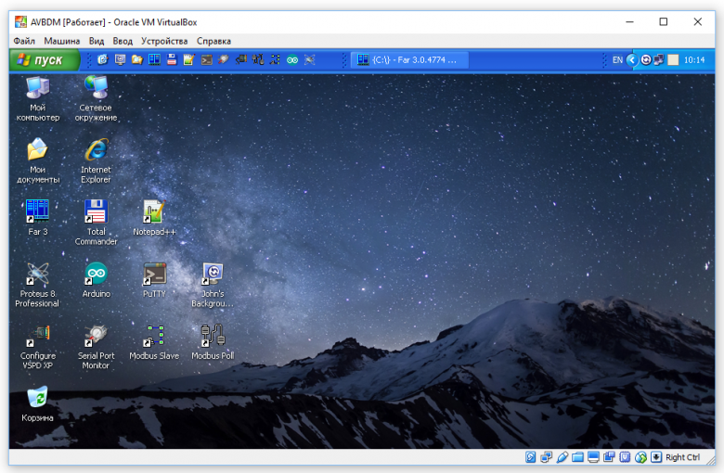Open the Вид menu
The width and height of the screenshot is (724, 473).
(97, 41)
